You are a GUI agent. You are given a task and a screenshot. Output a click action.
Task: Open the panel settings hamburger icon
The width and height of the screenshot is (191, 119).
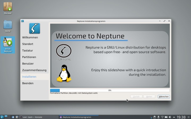tap(189, 117)
